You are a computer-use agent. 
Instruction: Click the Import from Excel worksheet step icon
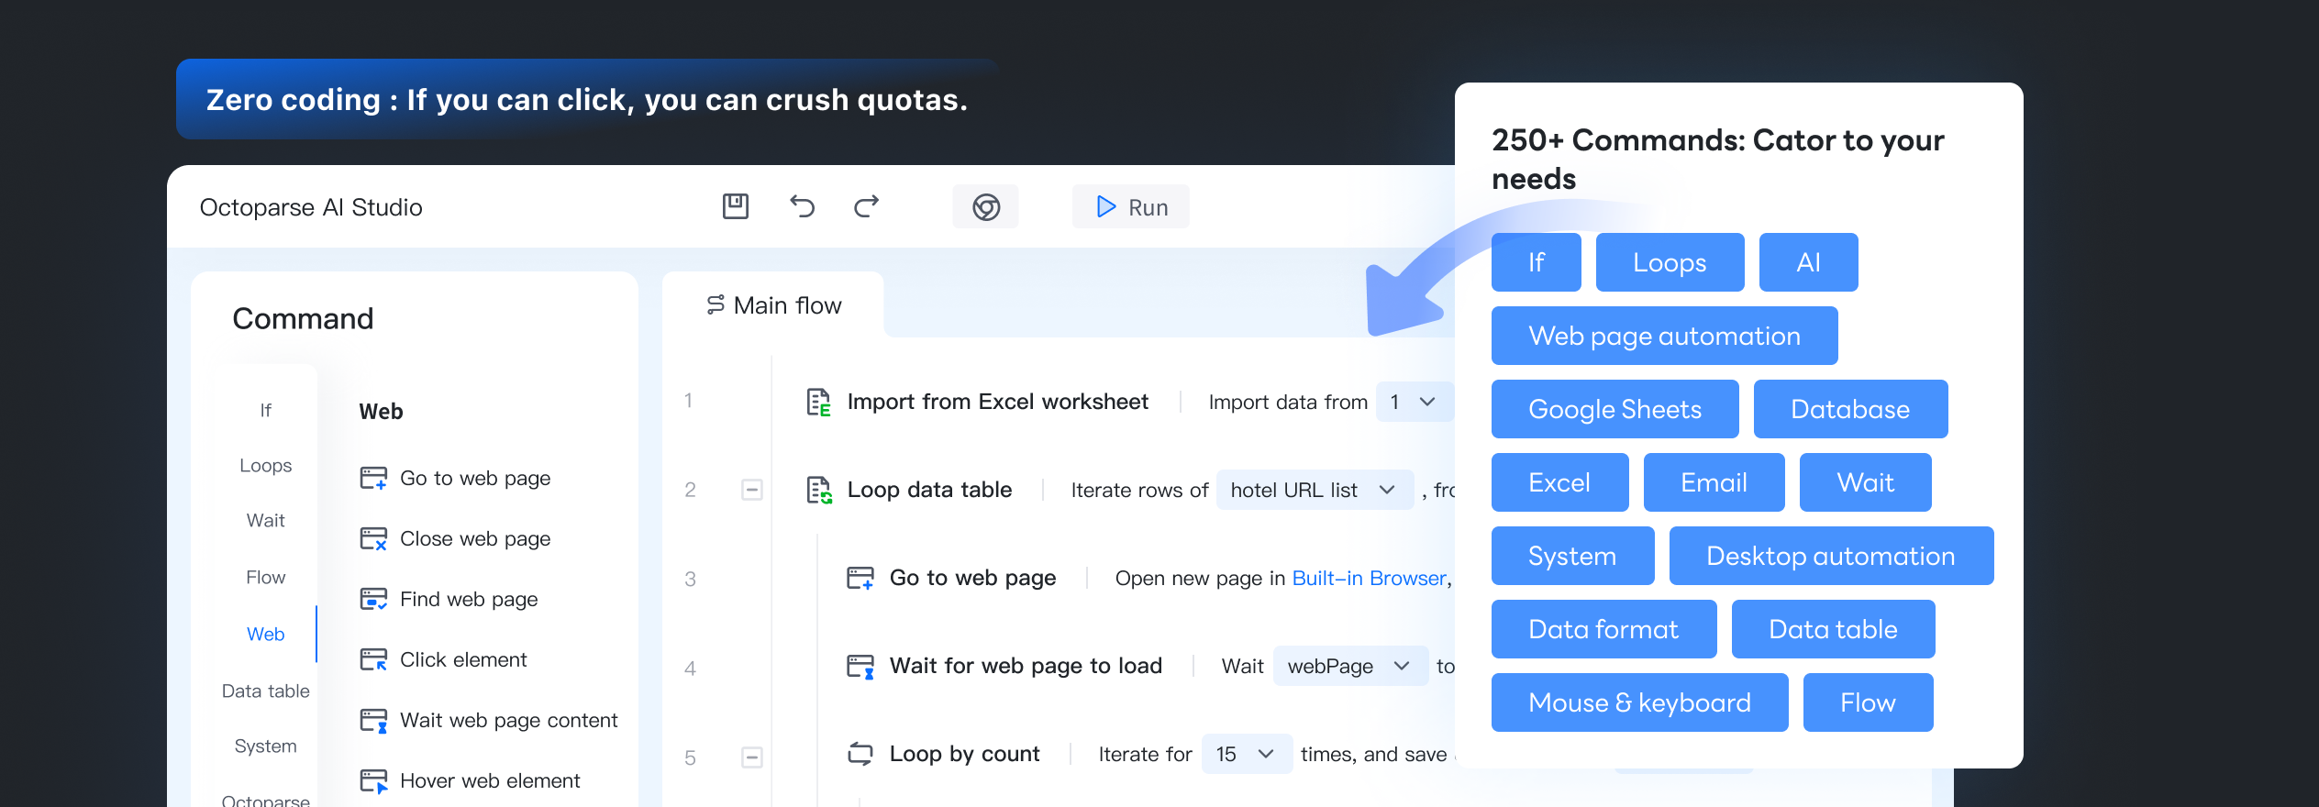pos(818,402)
